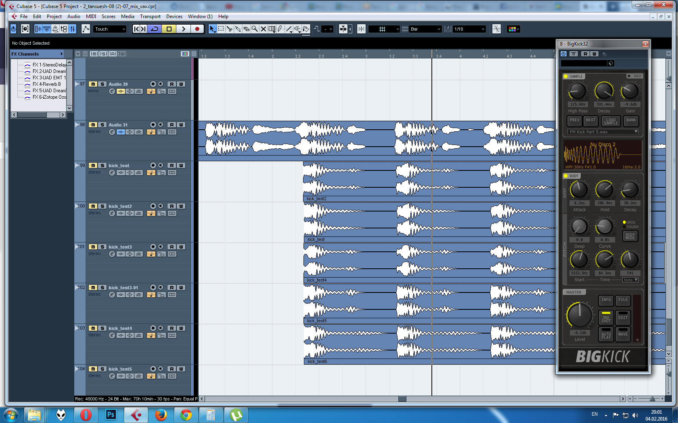Viewport: 678px width, 423px height.
Task: Start playback with the Play button
Action: (x=183, y=29)
